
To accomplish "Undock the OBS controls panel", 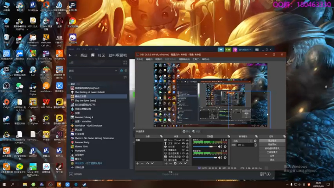I will (284, 137).
